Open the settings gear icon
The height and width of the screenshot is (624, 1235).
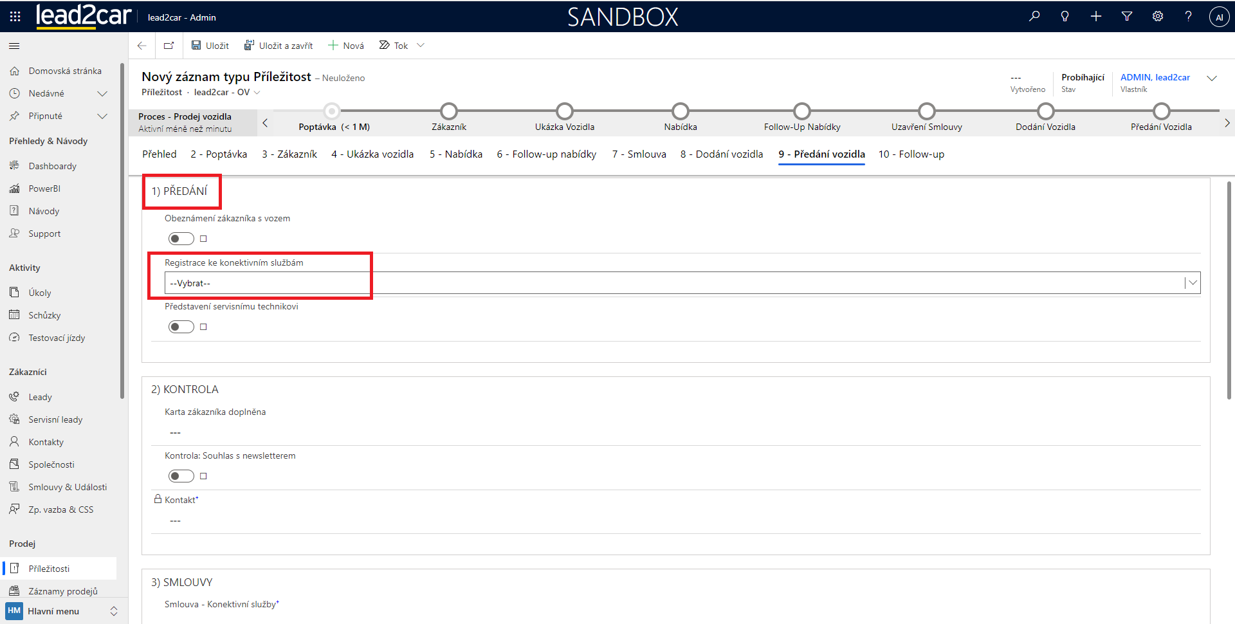tap(1158, 17)
